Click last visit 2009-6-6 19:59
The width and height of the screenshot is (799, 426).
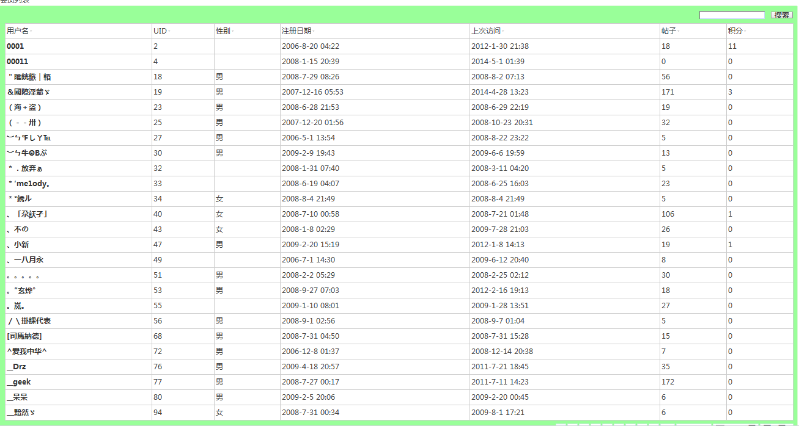point(498,153)
